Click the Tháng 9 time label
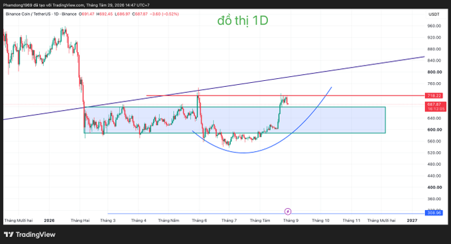Viewport: 451px width, 244px height. click(290, 220)
